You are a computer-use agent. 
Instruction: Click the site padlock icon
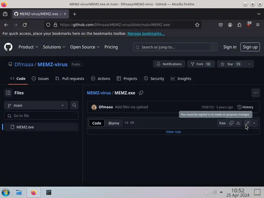click(55, 25)
